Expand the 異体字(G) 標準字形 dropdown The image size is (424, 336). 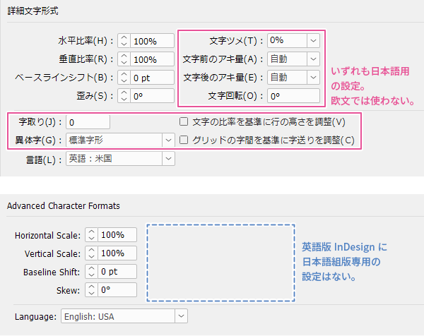(167, 140)
